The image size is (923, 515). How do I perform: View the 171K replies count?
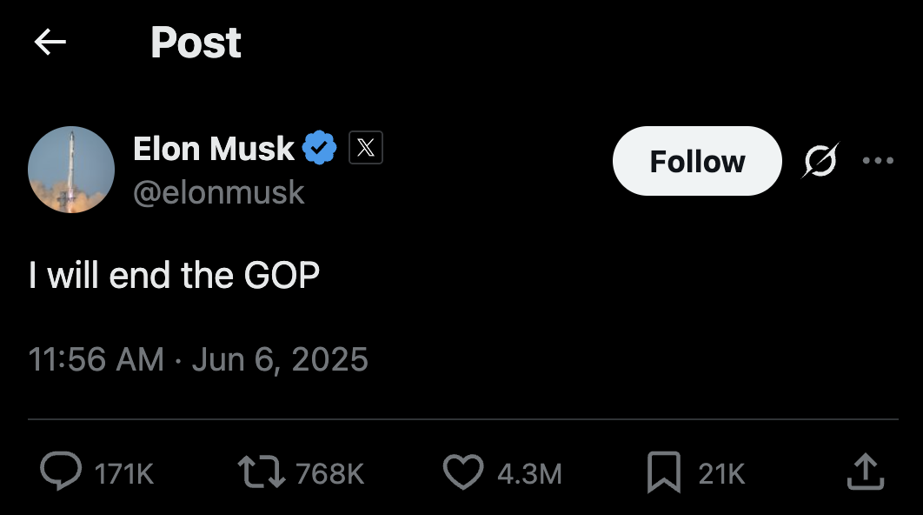[124, 474]
